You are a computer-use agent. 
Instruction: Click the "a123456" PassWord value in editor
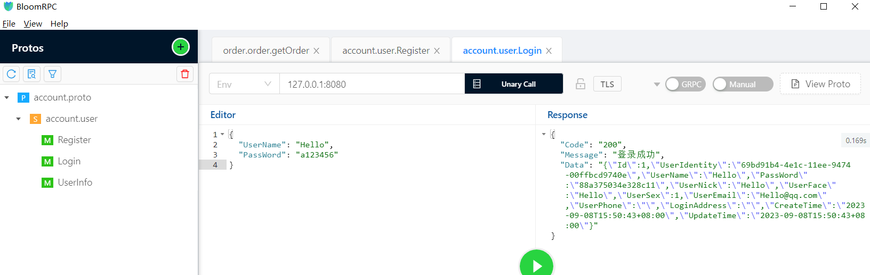(317, 155)
